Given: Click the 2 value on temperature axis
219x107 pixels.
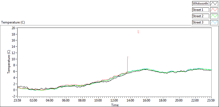Looking at the screenshot, I should pos(15,84).
